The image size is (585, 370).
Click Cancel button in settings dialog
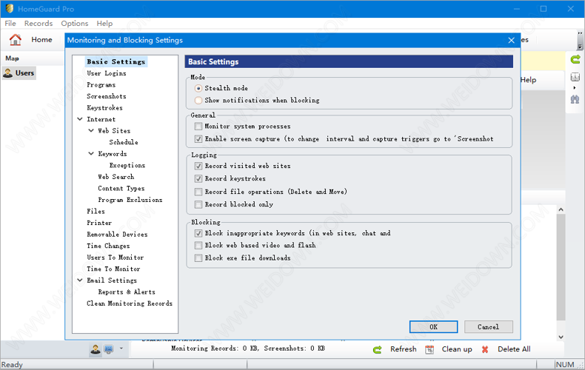pos(489,327)
